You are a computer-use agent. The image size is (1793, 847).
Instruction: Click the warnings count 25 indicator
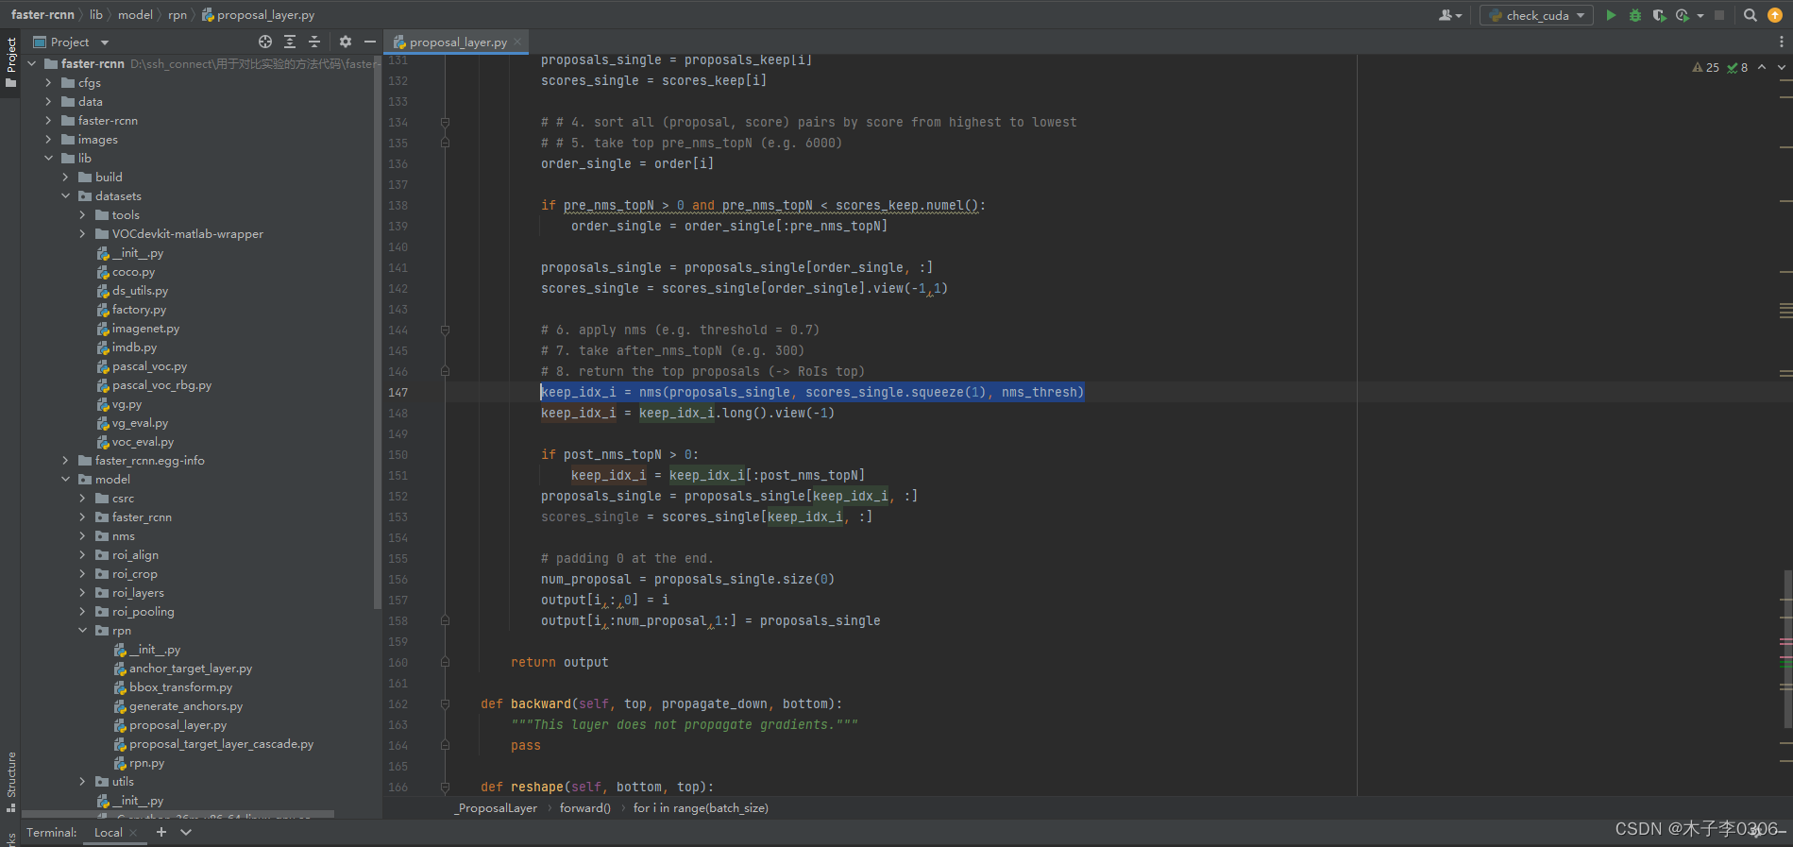click(1706, 67)
